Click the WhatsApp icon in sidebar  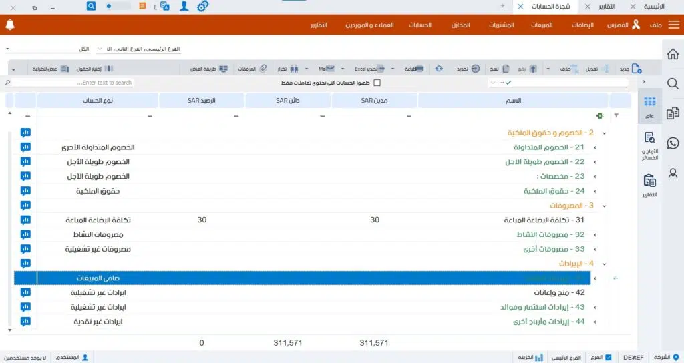672,143
